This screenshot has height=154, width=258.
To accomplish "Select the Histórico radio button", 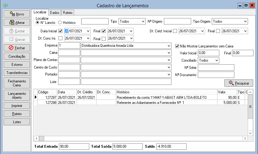I will [x=60, y=22].
